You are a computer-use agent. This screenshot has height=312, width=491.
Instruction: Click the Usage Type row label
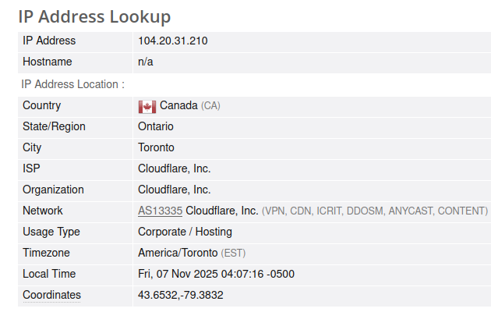[51, 232]
